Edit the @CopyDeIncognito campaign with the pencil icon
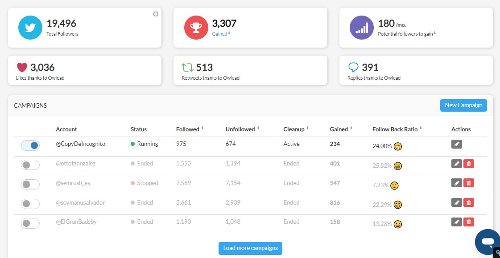 [456, 144]
